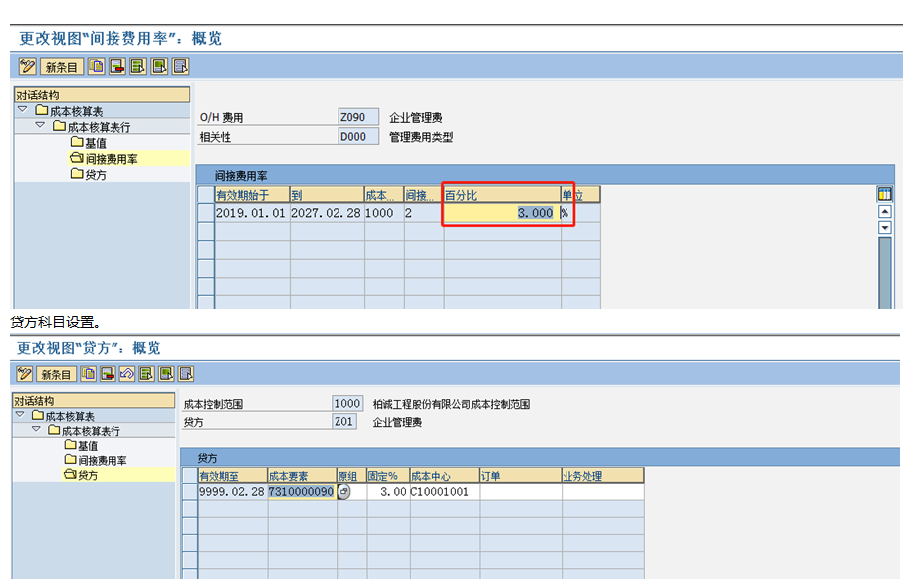Click scroll-up arrow of 间接费用率 table
The image size is (905, 581).
pyautogui.click(x=884, y=212)
